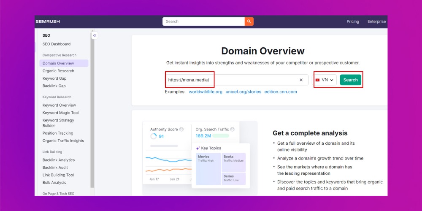
Task: Clear the domain field with X icon
Action: (x=301, y=80)
